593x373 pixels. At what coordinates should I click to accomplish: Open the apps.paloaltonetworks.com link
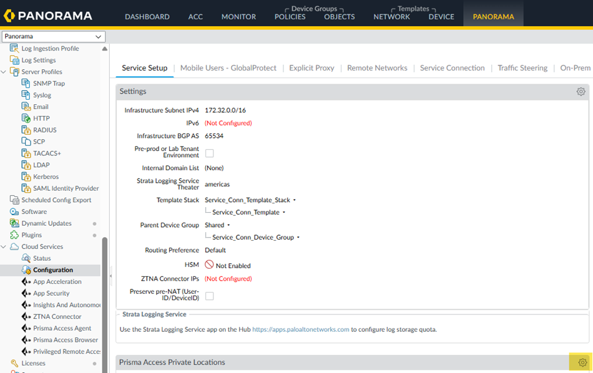(300, 329)
